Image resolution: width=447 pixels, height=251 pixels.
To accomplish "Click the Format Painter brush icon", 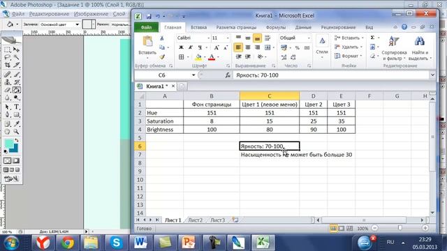I will tap(162, 56).
